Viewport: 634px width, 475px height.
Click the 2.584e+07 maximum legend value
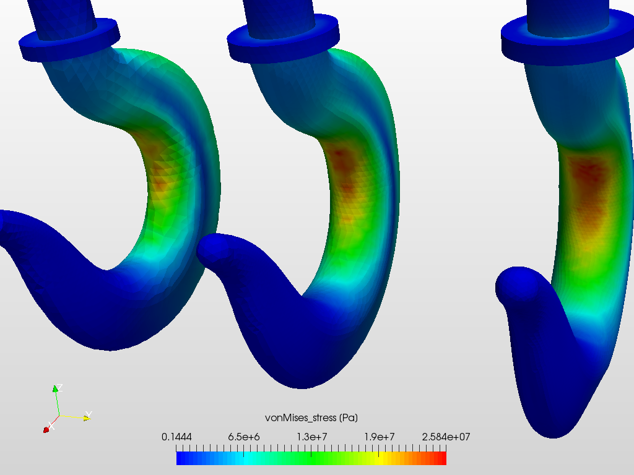coord(446,437)
